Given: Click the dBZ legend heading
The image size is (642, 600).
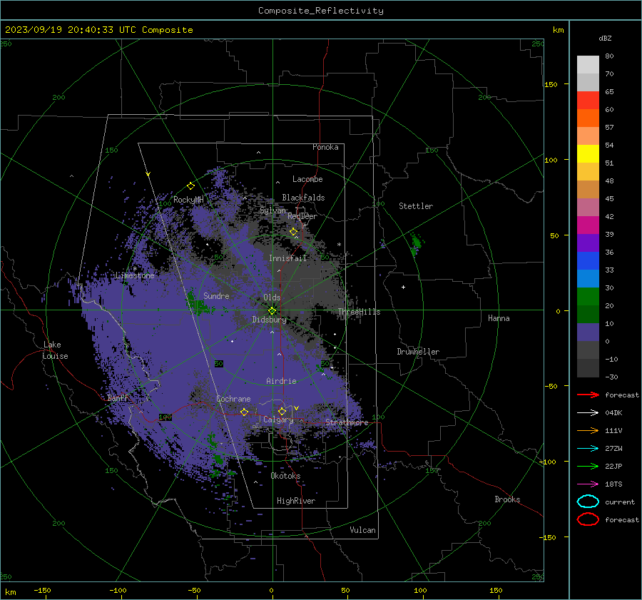Looking at the screenshot, I should 605,38.
